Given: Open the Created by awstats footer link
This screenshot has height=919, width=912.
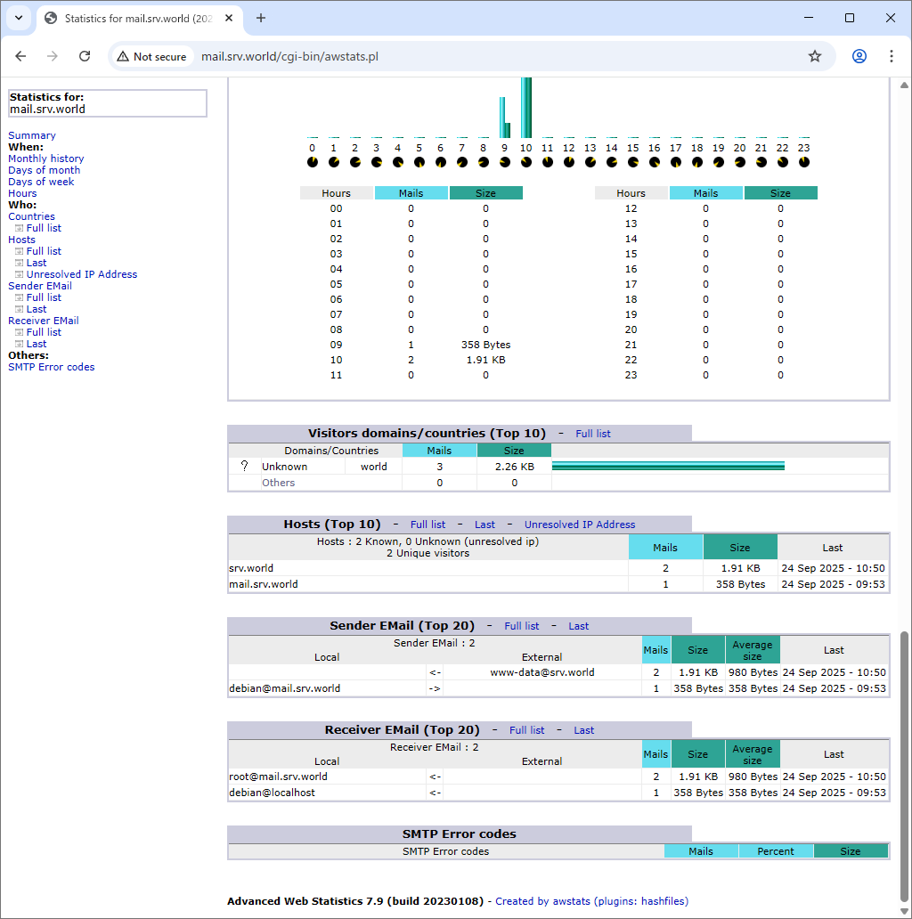Looking at the screenshot, I should tap(591, 901).
